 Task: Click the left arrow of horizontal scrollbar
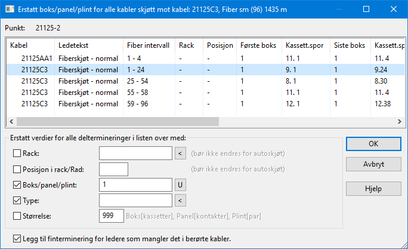pyautogui.click(x=11, y=121)
